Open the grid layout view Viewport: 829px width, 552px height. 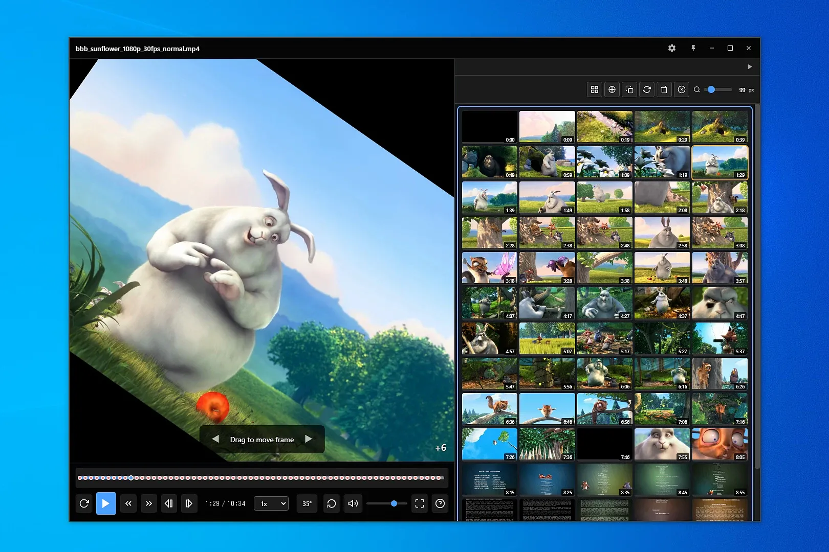coord(595,89)
